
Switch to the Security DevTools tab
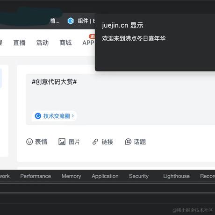tap(139, 176)
